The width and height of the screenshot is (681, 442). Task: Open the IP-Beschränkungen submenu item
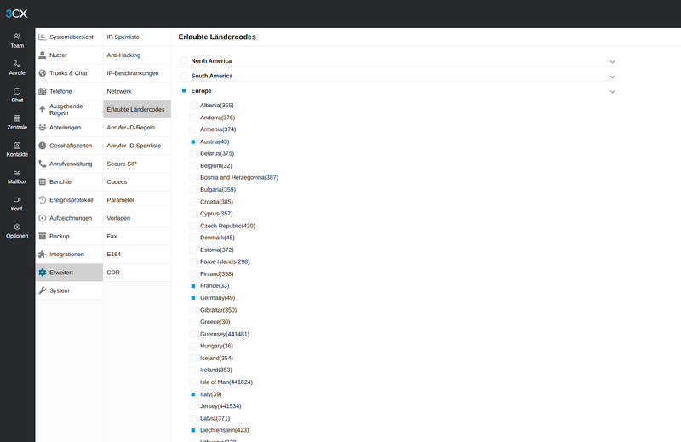[x=137, y=73]
